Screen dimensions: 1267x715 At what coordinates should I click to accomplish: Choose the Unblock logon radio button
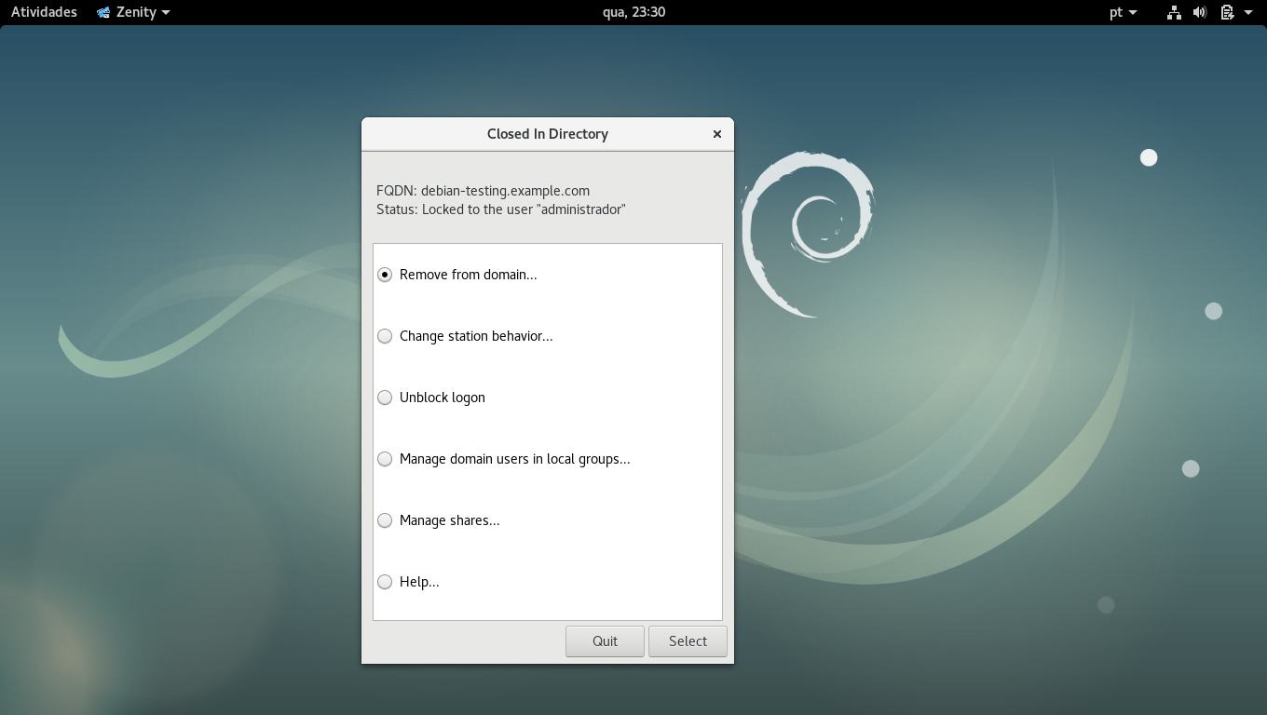(x=385, y=398)
